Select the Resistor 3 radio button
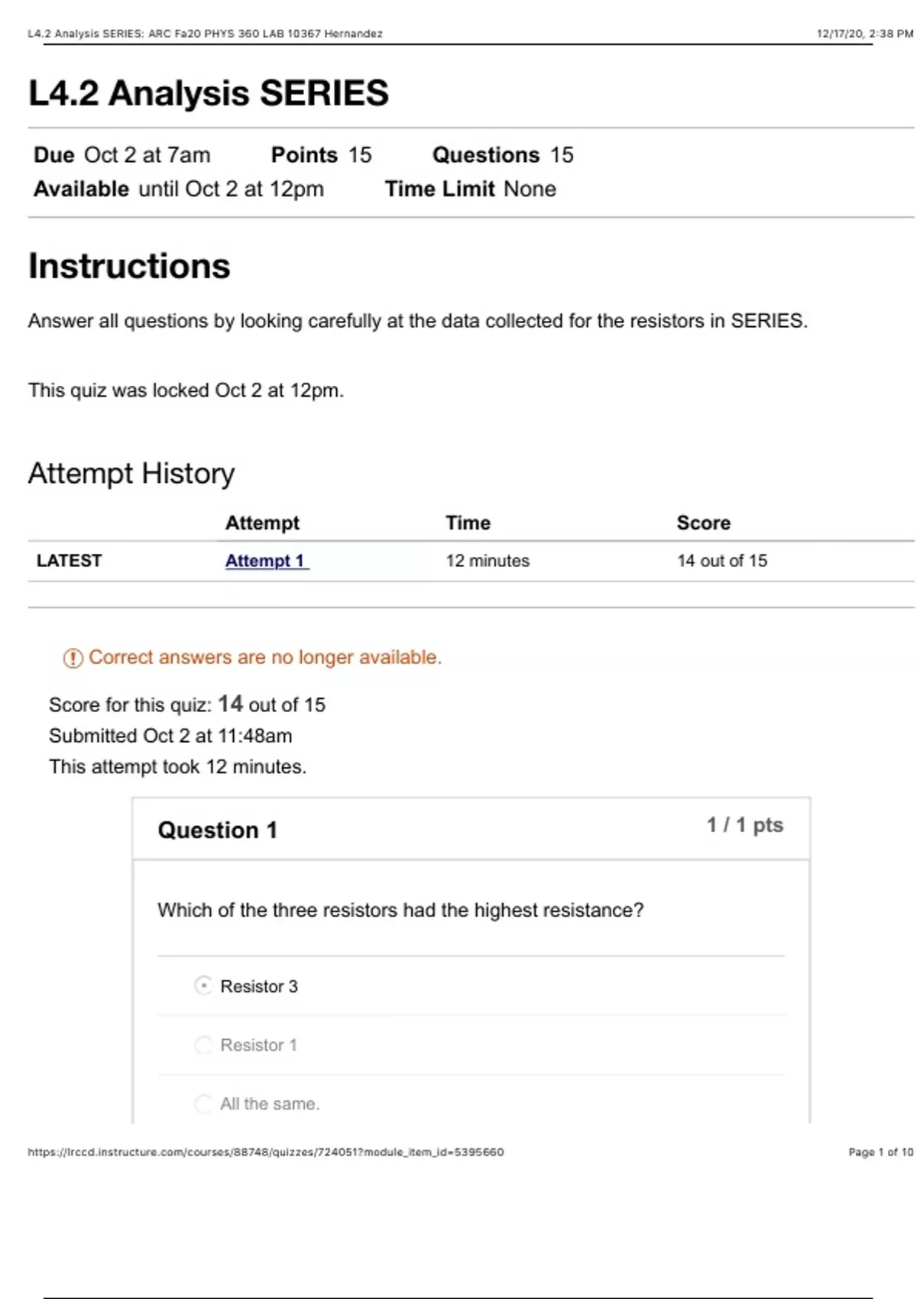The width and height of the screenshot is (917, 1299). (203, 986)
